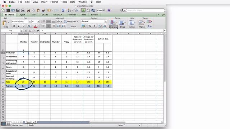The width and height of the screenshot is (230, 129).
Task: Select the Format Painter brush icon
Action: pos(43,10)
